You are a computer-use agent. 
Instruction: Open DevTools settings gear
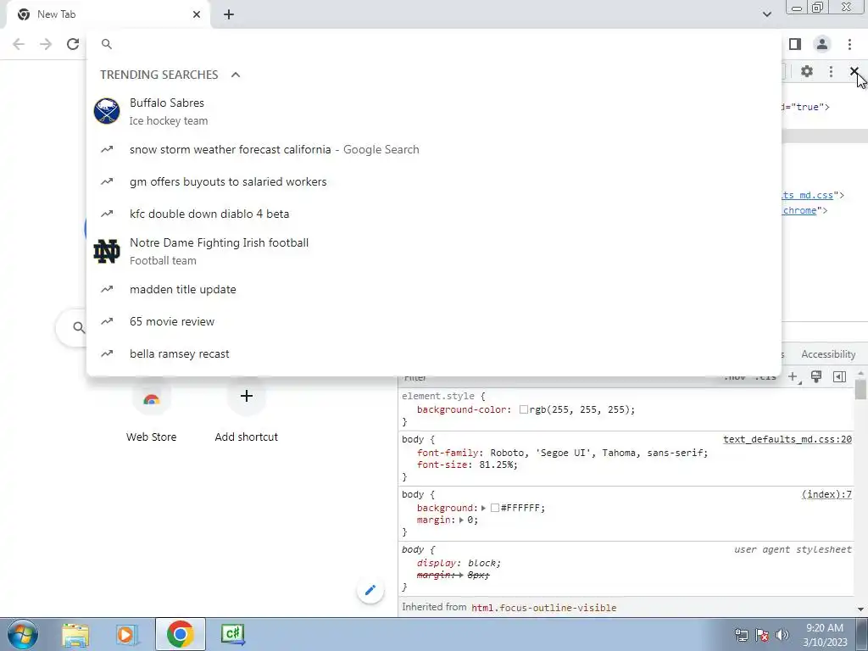tap(807, 71)
